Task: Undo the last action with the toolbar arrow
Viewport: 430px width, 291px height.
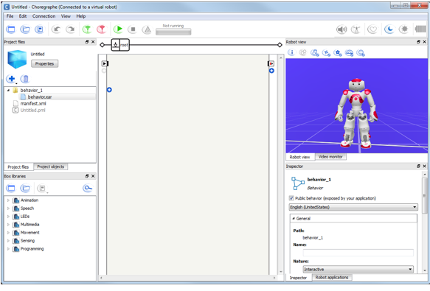Action: coord(57,29)
